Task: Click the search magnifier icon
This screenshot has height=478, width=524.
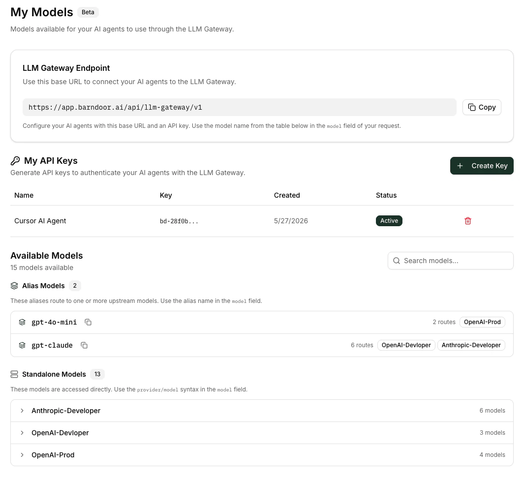Action: tap(397, 261)
